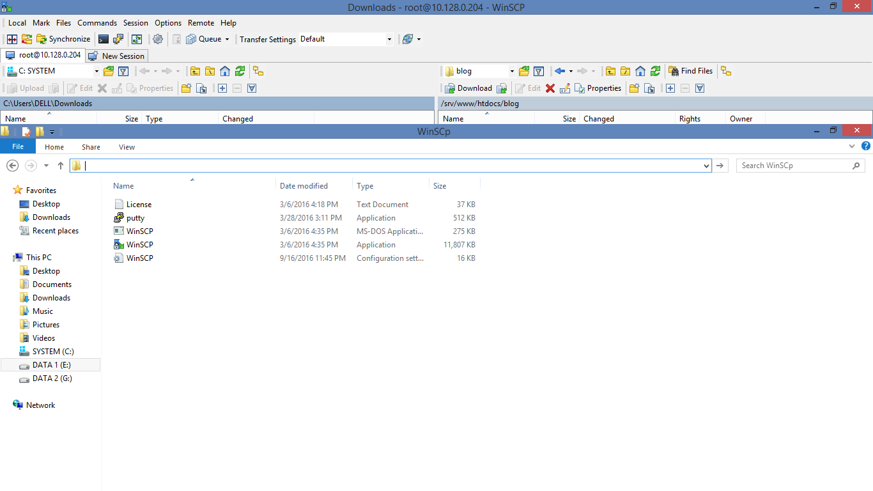
Task: Open the Share ribbon tab in Explorer
Action: click(x=91, y=147)
